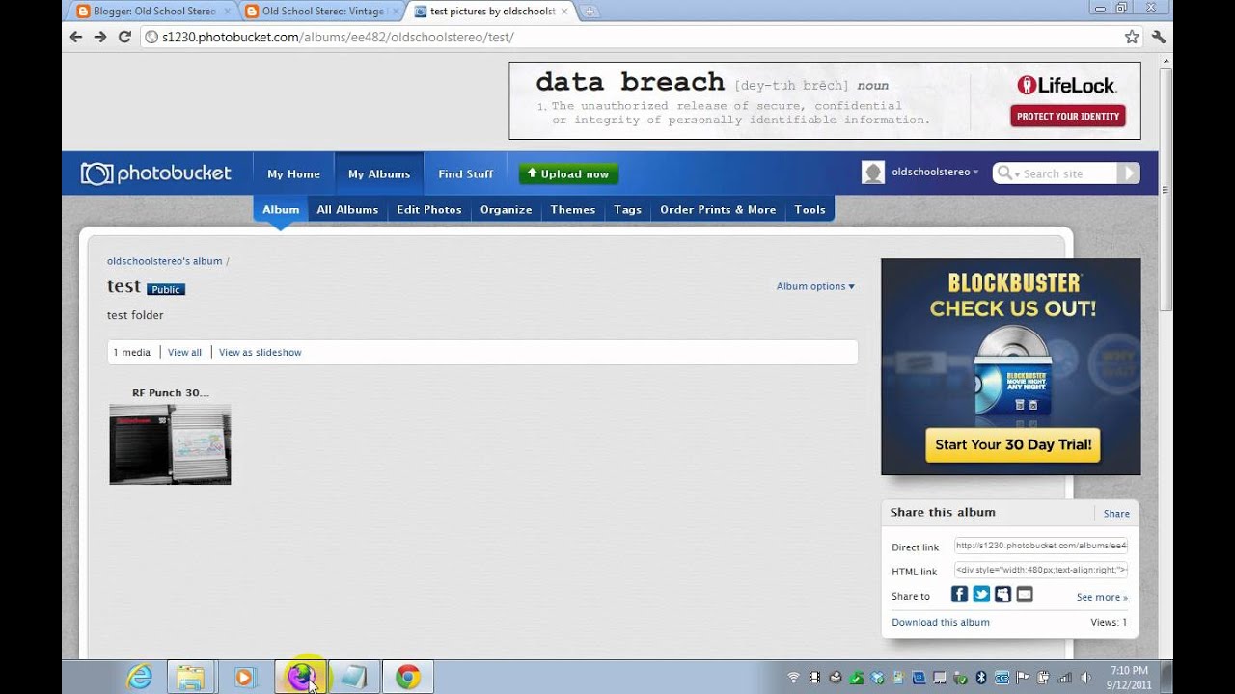Open the My Home menu

[x=293, y=174]
